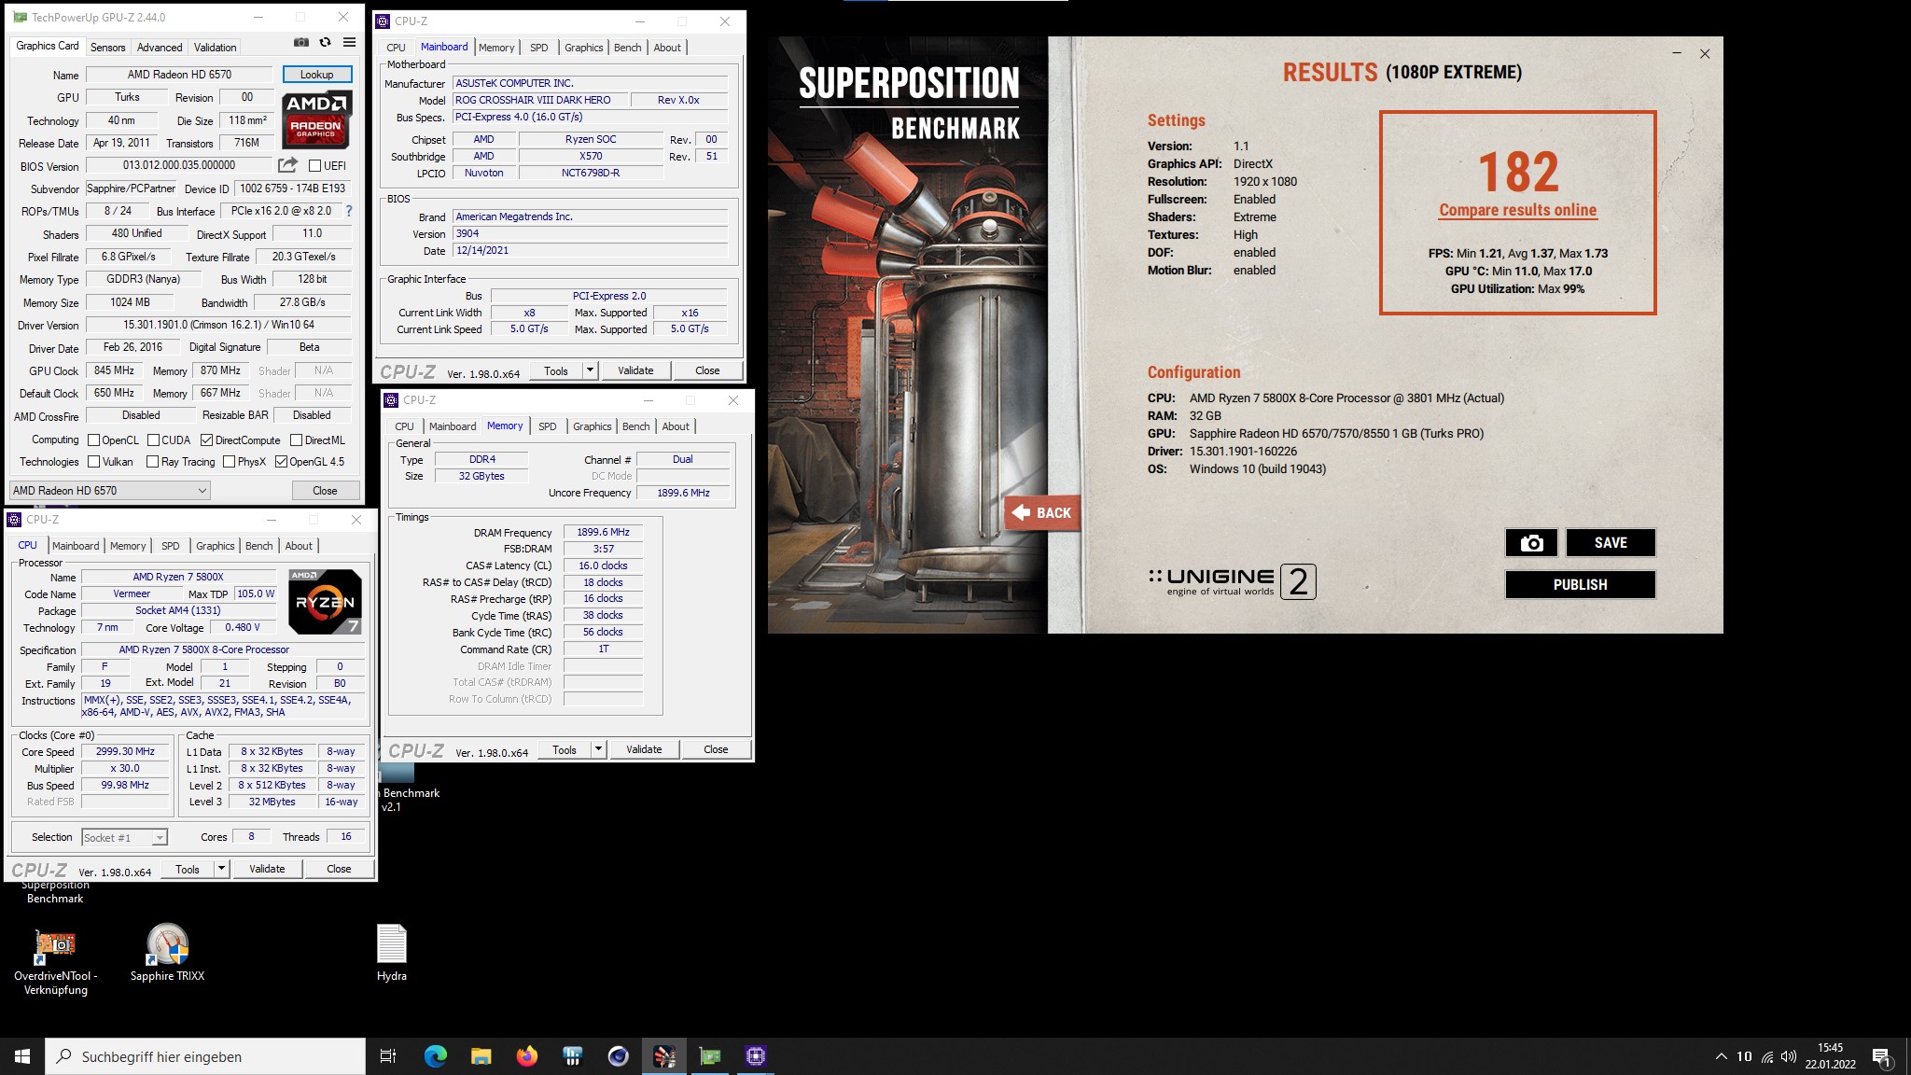Click Windows search box
The height and width of the screenshot is (1075, 1911).
pyautogui.click(x=205, y=1056)
